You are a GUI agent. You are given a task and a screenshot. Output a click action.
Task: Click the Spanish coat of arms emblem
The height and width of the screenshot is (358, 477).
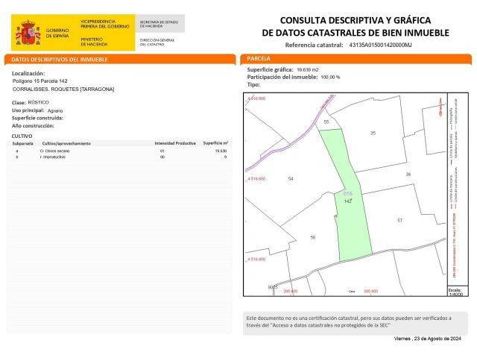[28, 33]
